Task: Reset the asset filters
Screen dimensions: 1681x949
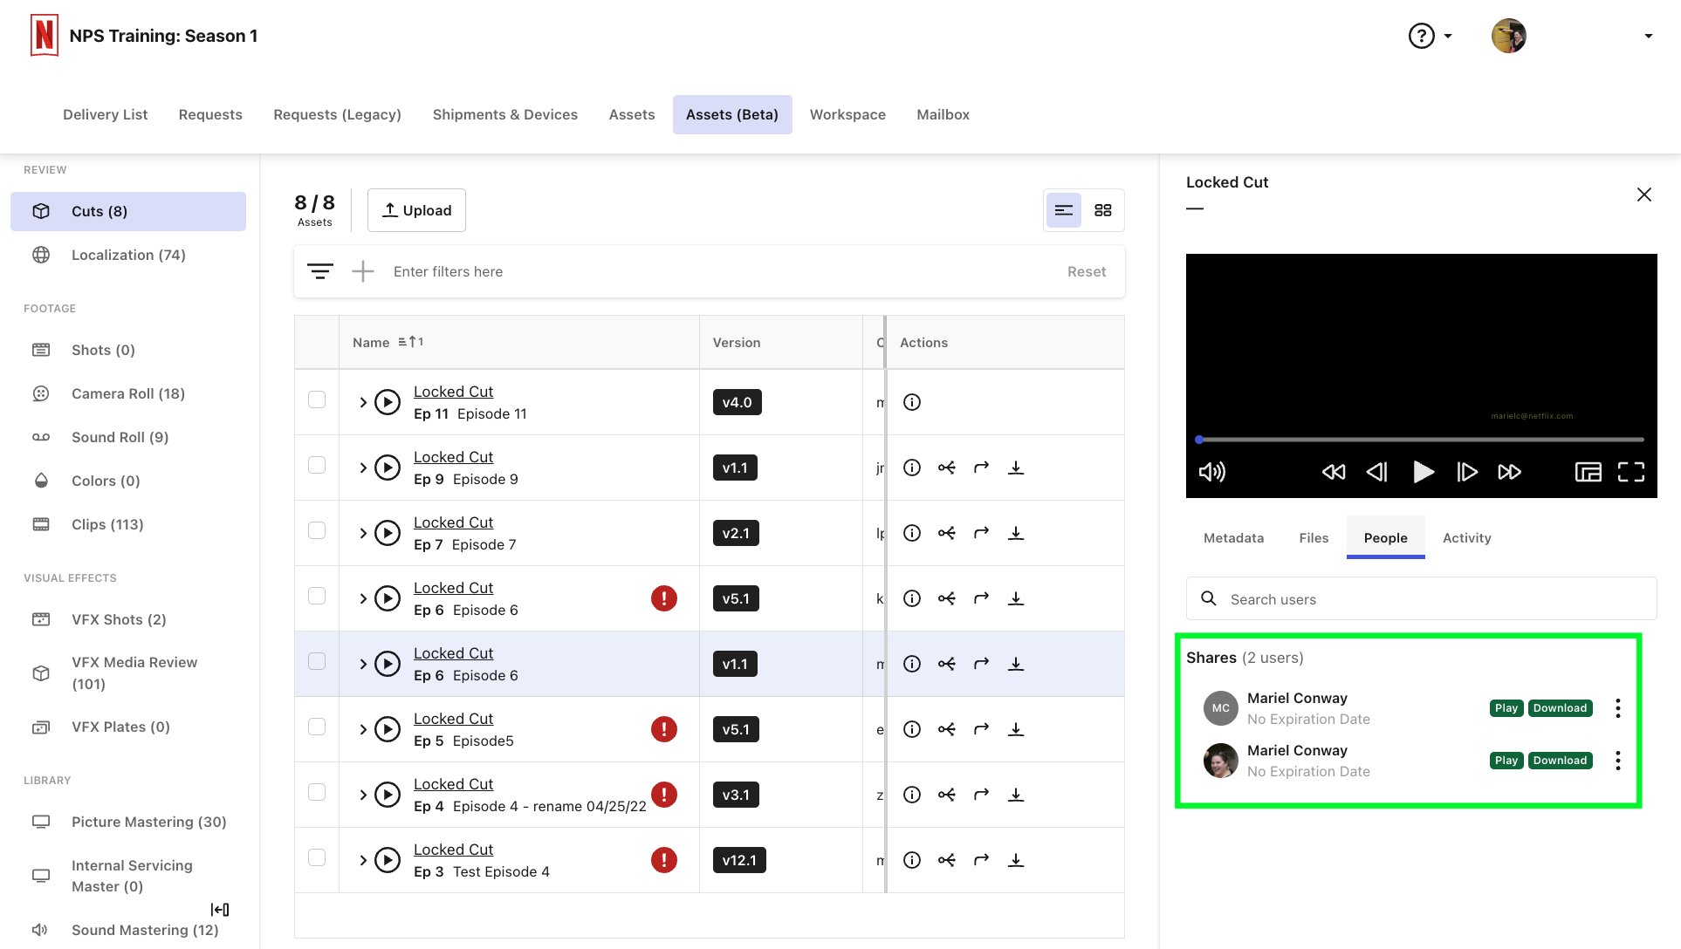Action: click(x=1087, y=271)
